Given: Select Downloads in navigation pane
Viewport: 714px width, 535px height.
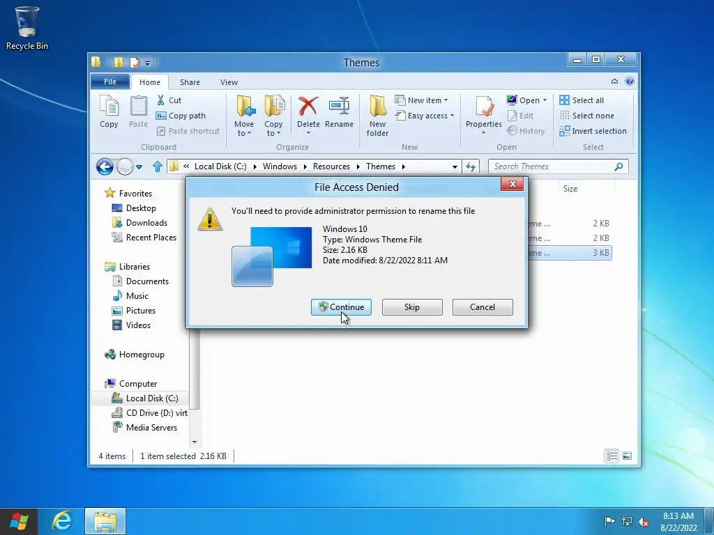Looking at the screenshot, I should [x=146, y=222].
